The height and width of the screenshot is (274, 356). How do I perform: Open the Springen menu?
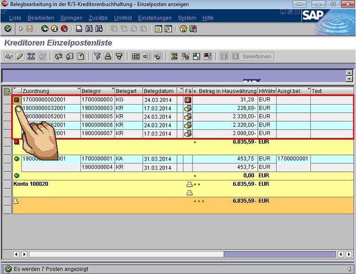pos(71,18)
